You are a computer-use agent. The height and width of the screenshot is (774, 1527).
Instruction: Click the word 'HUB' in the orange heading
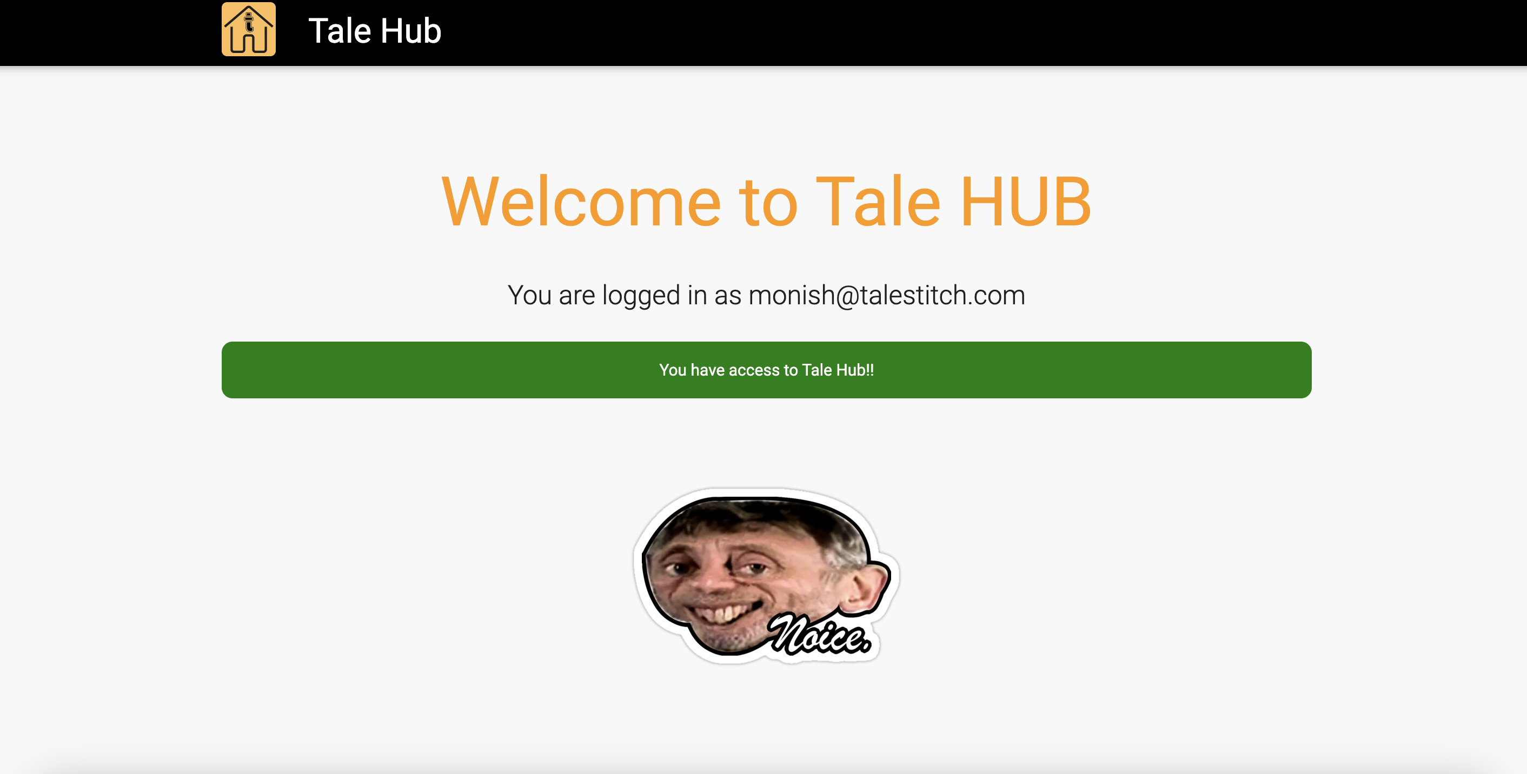[1026, 202]
